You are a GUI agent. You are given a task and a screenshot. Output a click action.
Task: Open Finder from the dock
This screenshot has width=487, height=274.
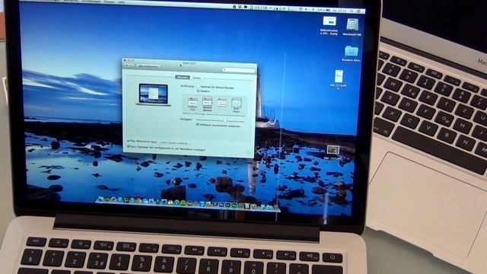pyautogui.click(x=100, y=199)
